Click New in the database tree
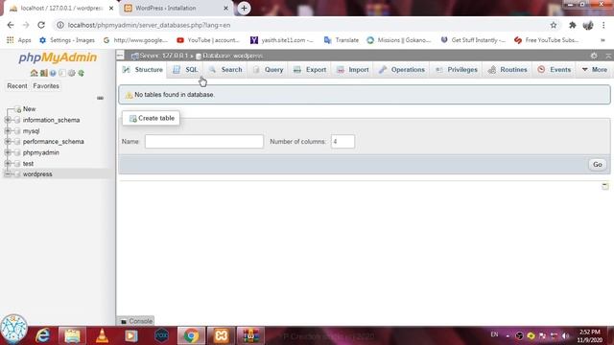 pyautogui.click(x=29, y=109)
